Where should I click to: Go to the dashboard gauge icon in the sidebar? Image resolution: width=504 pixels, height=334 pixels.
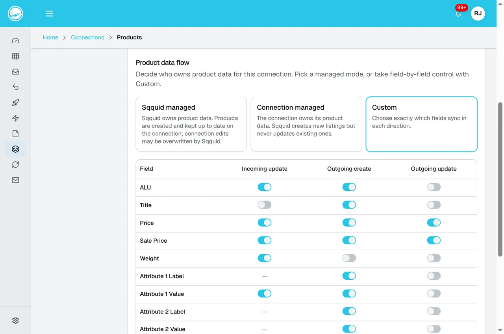coord(15,41)
